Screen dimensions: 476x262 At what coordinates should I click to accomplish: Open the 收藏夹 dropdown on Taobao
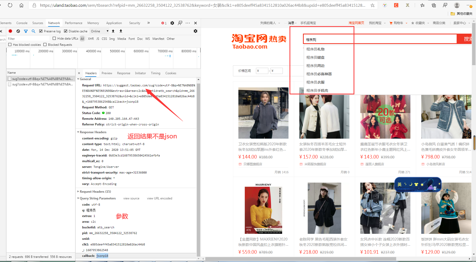click(x=420, y=23)
